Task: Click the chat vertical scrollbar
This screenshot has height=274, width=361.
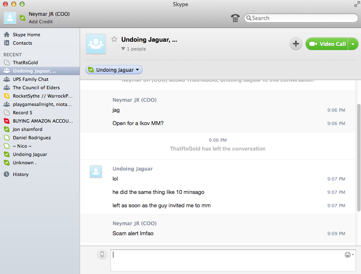Action: (x=358, y=158)
